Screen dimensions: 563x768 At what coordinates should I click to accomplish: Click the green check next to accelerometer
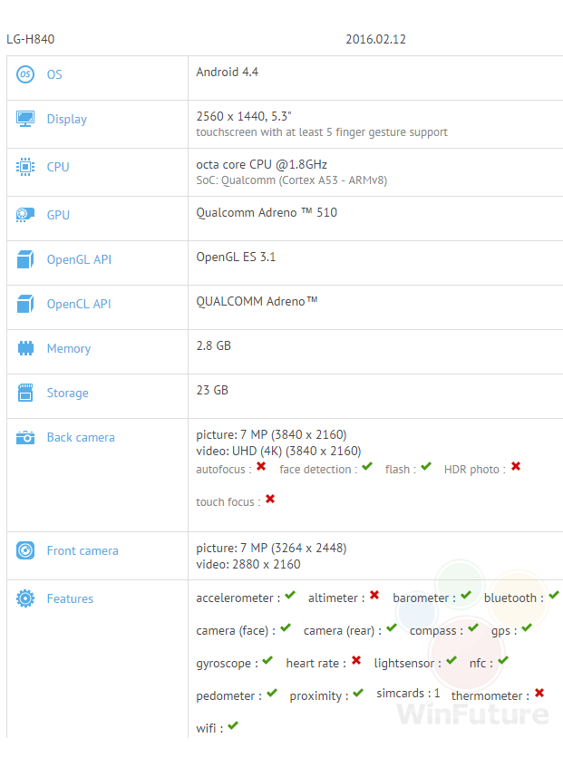click(x=290, y=596)
